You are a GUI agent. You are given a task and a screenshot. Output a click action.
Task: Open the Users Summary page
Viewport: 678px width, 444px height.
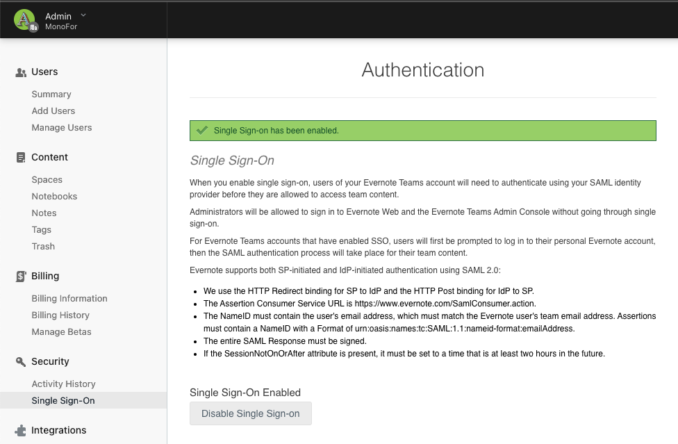51,94
